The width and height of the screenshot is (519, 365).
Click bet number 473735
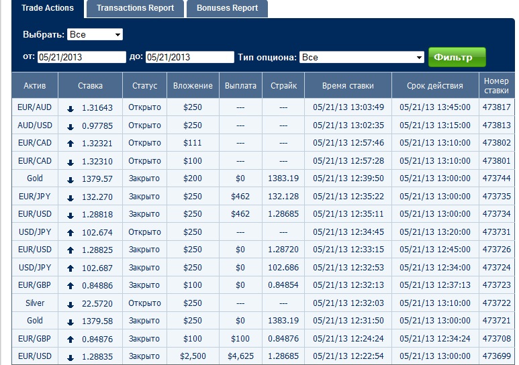click(496, 196)
